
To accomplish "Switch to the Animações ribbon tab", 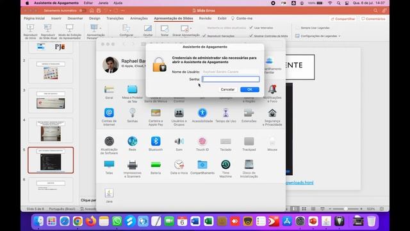I will (x=139, y=19).
